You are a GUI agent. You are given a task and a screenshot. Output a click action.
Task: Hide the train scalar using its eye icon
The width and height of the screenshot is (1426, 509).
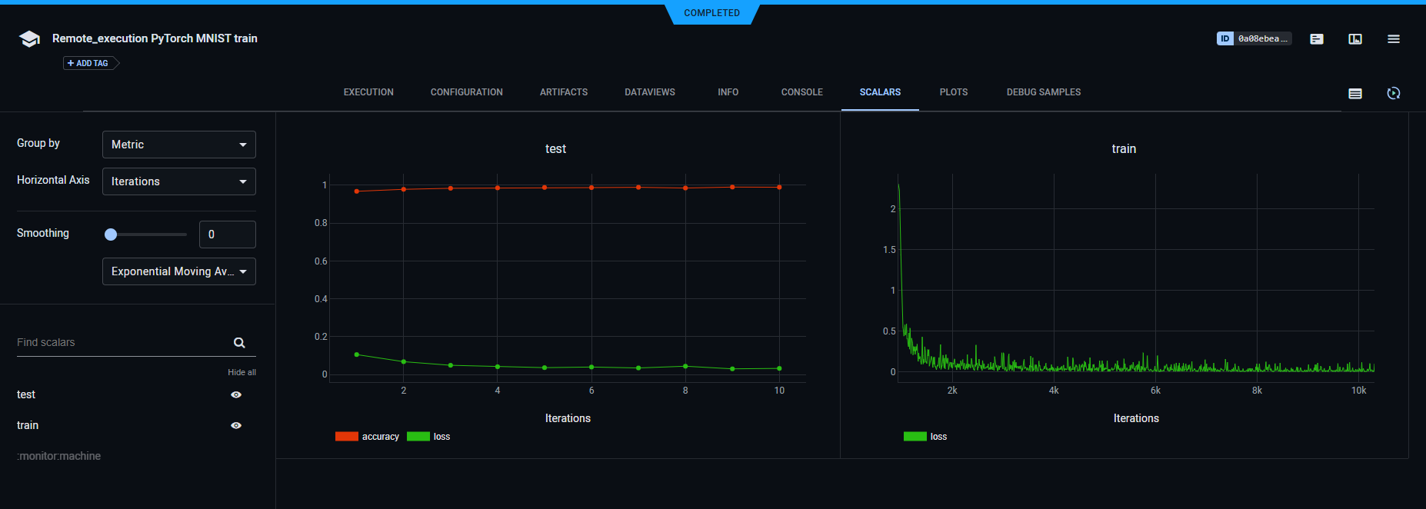point(236,425)
